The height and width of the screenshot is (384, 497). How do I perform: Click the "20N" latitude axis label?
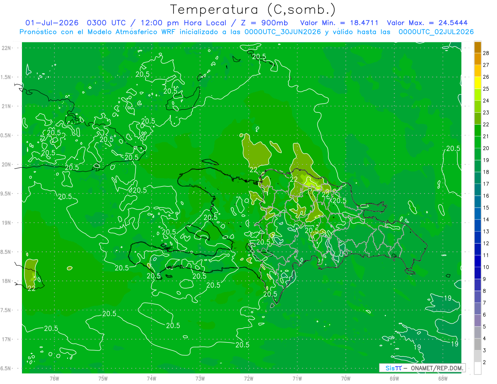(6, 164)
